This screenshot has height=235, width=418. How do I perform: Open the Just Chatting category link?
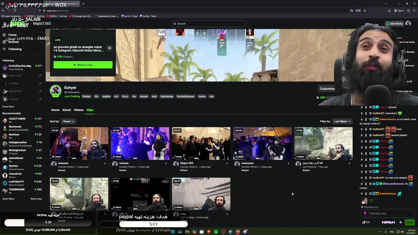72,96
